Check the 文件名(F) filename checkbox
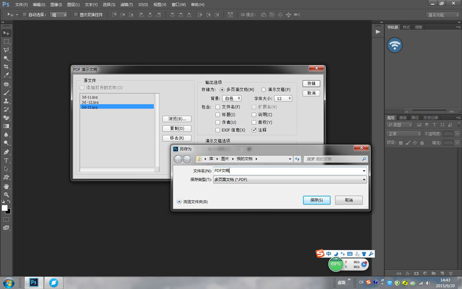This screenshot has height=289, width=462. [218, 107]
